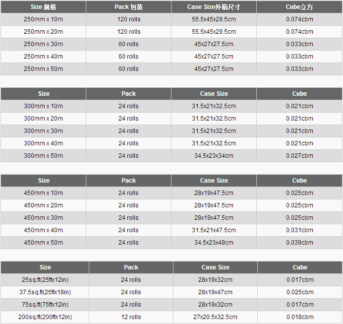Viewport: 343px width, 324px height.
Task: Select the 250mm x 50m size cell
Action: [43, 69]
